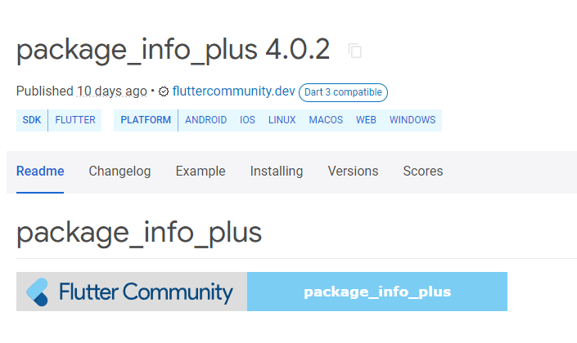Click the 'Published 10 days ago' text
This screenshot has height=343, width=577.
point(81,91)
